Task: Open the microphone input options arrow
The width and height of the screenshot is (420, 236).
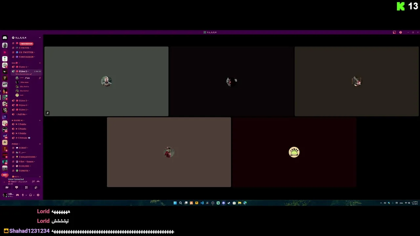Action: [26, 195]
